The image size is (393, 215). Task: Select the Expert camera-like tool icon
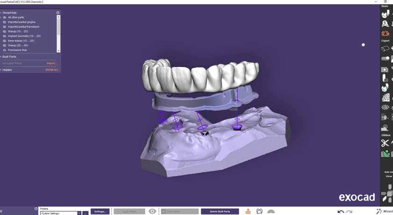(x=385, y=70)
